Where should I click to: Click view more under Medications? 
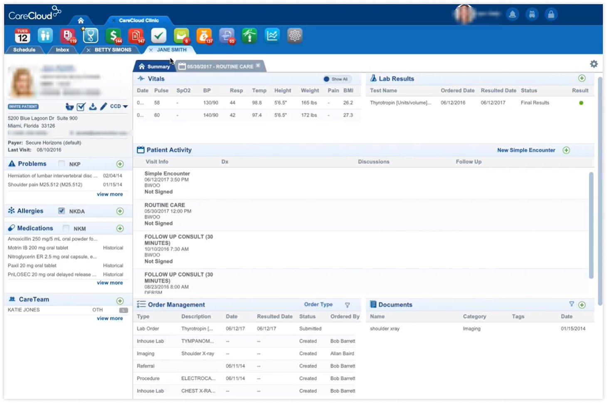pyautogui.click(x=110, y=283)
